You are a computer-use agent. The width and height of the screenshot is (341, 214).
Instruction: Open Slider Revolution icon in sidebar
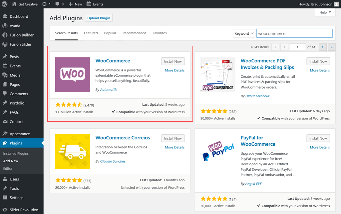click(x=5, y=210)
